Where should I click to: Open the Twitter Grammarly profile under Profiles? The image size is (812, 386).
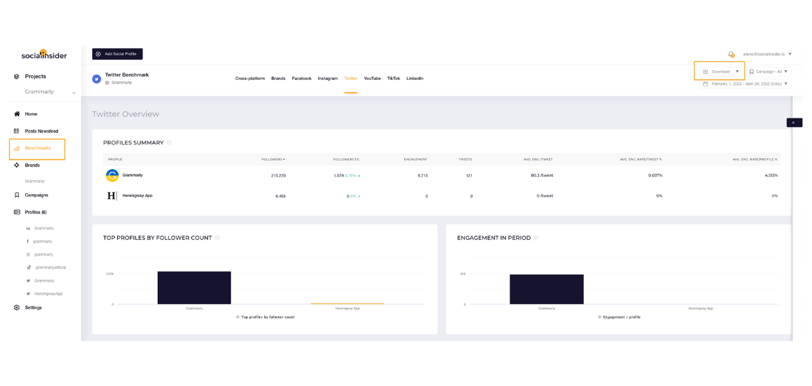(x=40, y=280)
